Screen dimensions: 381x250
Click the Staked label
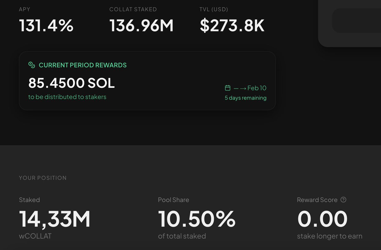(30, 200)
